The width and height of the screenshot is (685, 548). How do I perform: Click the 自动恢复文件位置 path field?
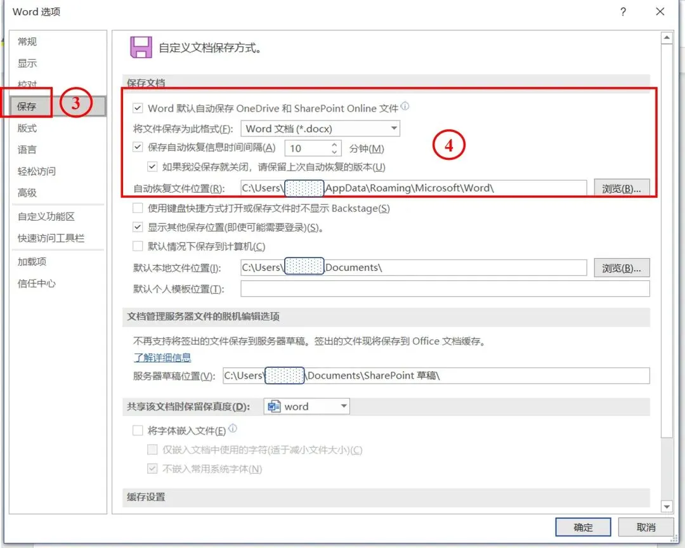pyautogui.click(x=414, y=188)
